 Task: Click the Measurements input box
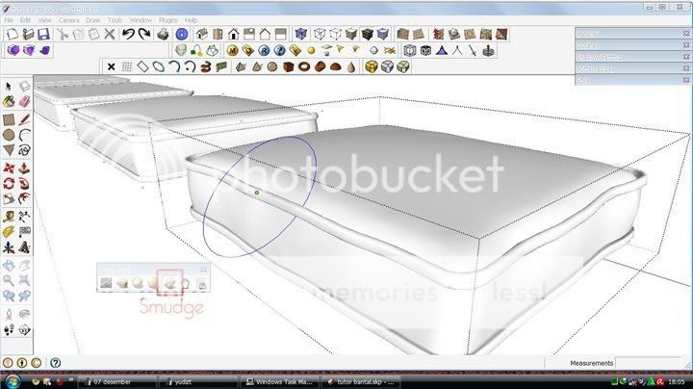click(x=650, y=363)
